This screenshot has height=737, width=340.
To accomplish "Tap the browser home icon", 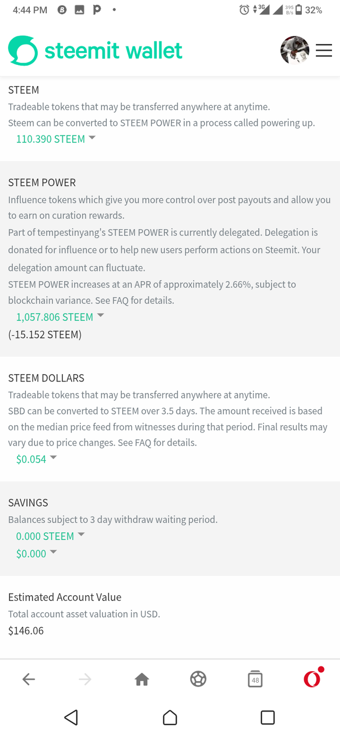I will [142, 679].
